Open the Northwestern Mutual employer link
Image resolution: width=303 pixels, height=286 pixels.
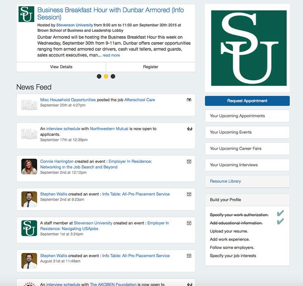point(109,129)
